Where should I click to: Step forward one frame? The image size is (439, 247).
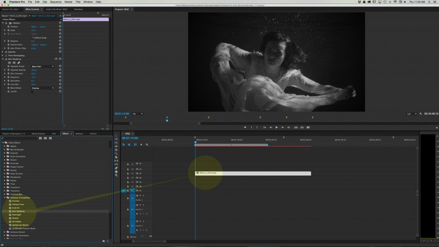coord(283,128)
